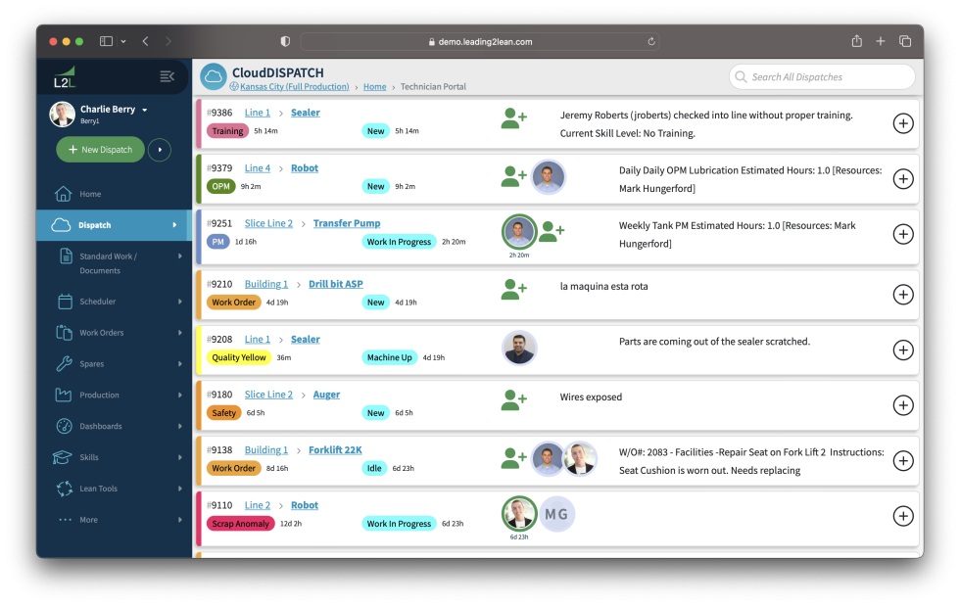
Task: Click the Transfer Pump machine link
Action: click(346, 223)
